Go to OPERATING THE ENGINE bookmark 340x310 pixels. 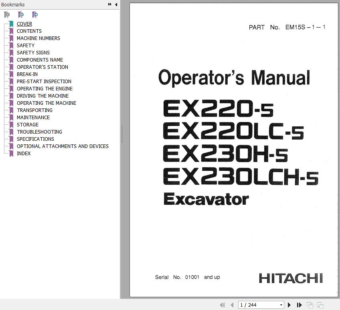pos(45,89)
